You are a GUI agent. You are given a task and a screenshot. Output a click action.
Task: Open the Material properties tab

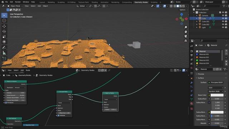tap(192, 104)
